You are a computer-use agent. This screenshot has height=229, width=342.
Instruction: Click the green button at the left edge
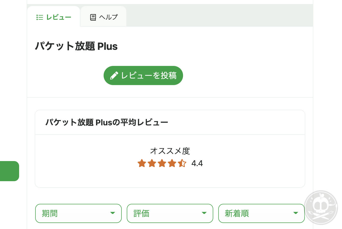click(9, 171)
